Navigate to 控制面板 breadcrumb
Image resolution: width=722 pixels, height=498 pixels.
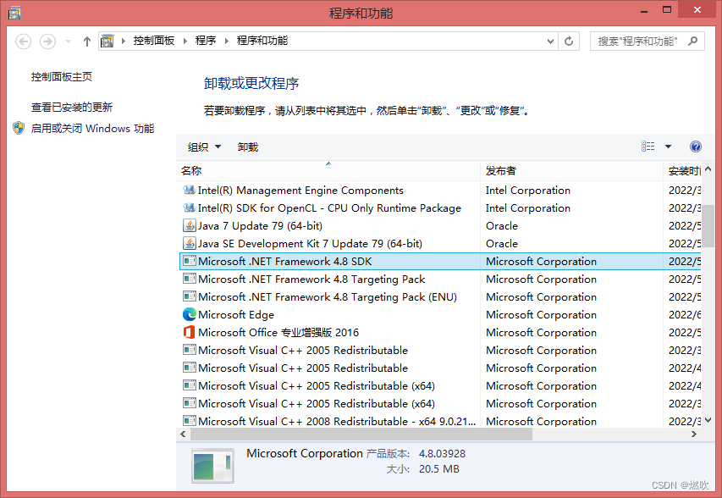click(x=154, y=41)
